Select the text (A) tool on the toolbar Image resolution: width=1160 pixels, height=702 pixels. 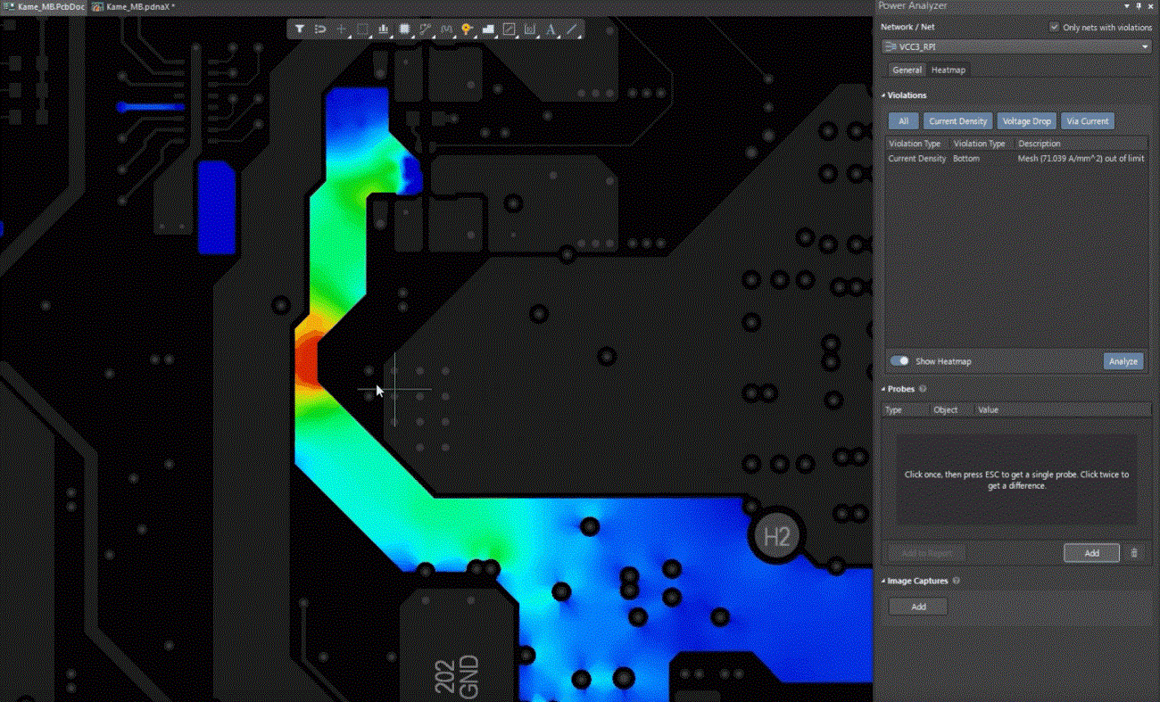coord(551,29)
